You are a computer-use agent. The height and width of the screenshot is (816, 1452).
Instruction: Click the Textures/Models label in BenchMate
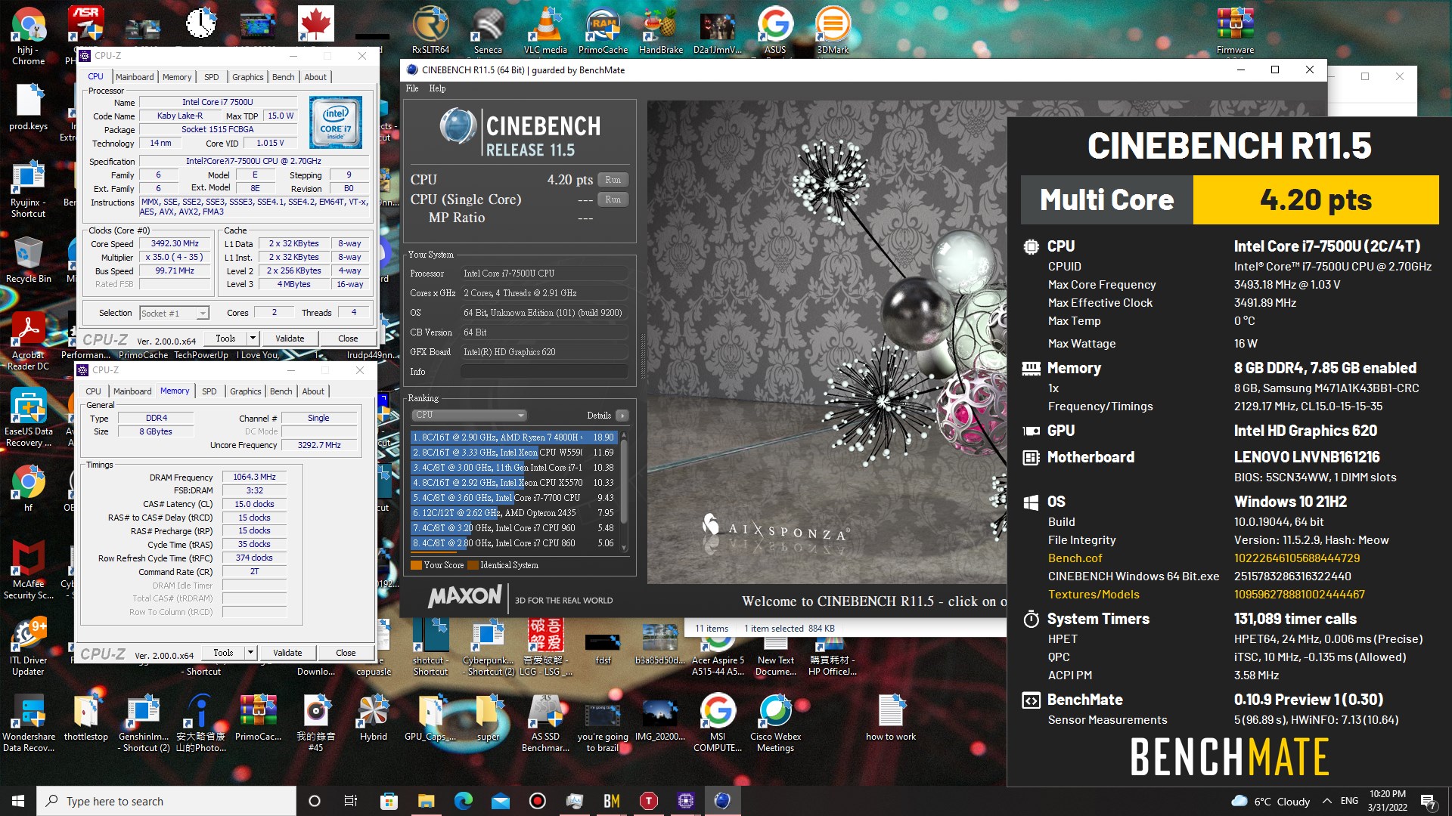(1094, 595)
